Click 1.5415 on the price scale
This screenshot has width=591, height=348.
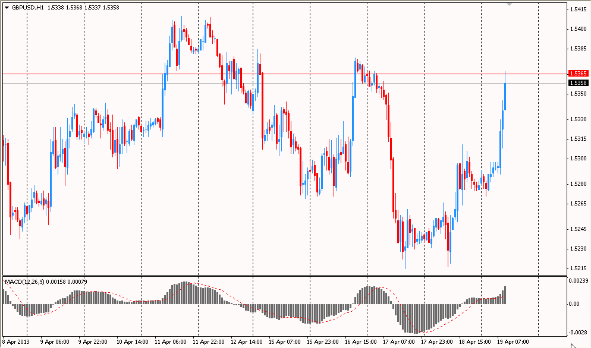[578, 10]
